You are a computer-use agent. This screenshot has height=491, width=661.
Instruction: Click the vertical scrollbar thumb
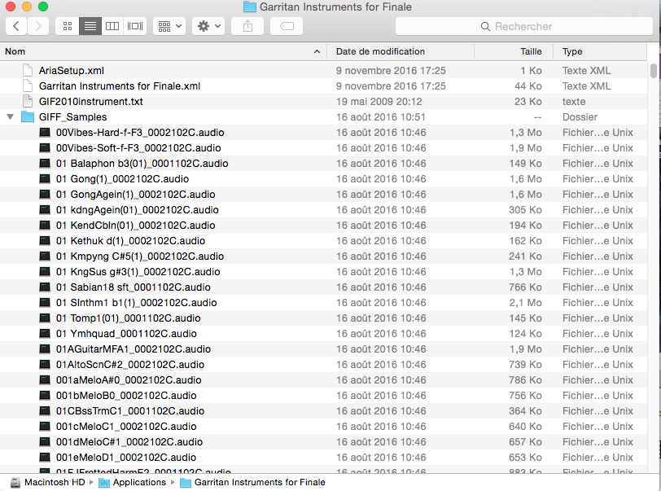(x=654, y=70)
